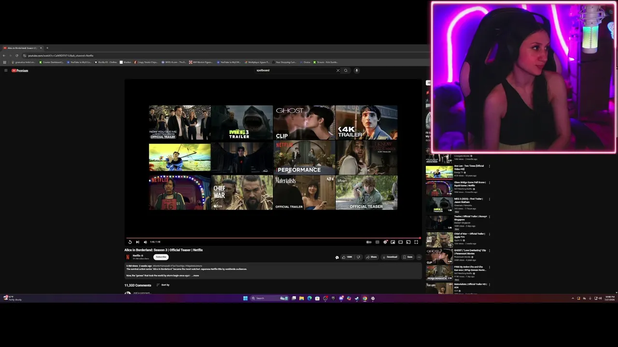Open options menu for Ann Lee Two Times
618x347 pixels.
(489, 166)
